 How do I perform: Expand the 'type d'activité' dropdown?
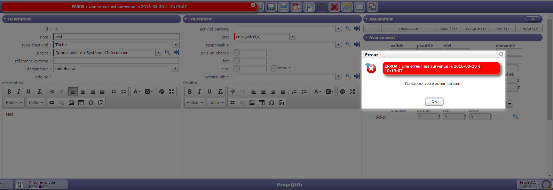176,45
